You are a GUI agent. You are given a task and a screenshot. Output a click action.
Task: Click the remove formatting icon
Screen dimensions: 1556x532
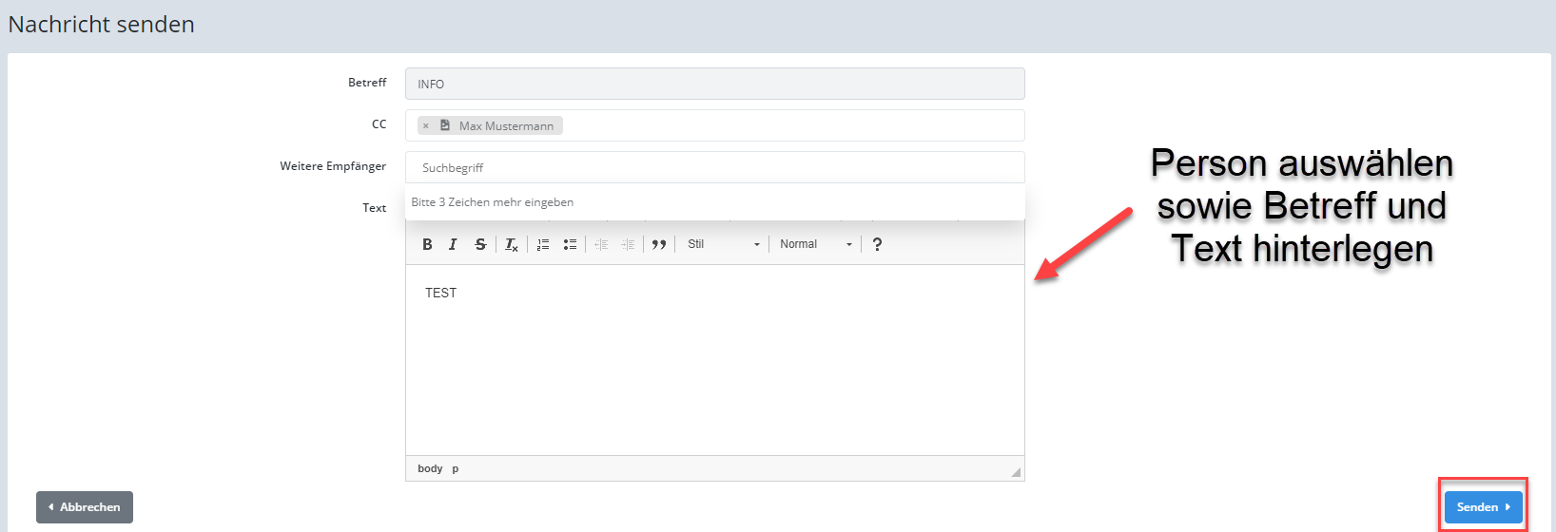(x=511, y=244)
